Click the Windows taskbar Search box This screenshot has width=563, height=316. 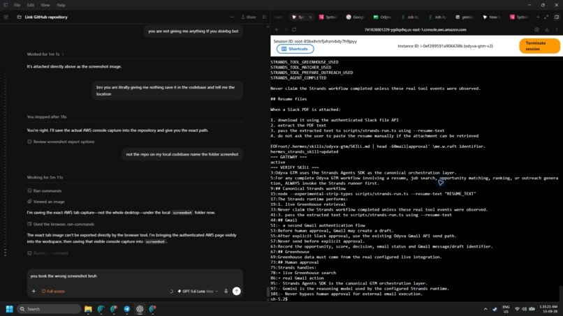click(49, 309)
